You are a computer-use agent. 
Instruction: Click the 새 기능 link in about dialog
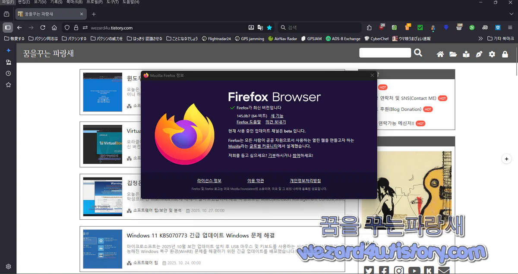(x=277, y=116)
